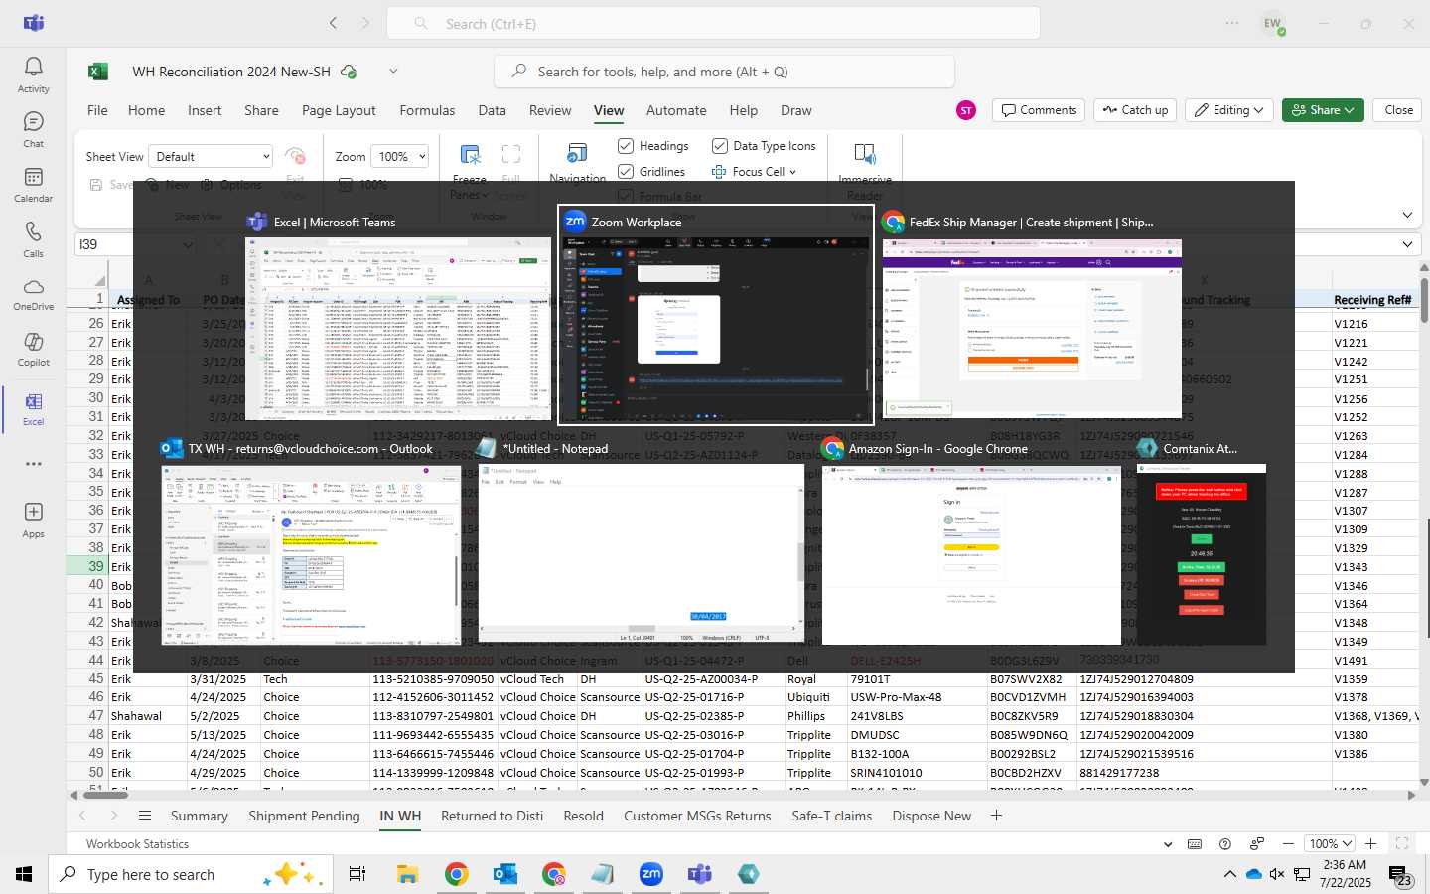Click the Catch up button
Screen dimensions: 1430x894
[1135, 110]
